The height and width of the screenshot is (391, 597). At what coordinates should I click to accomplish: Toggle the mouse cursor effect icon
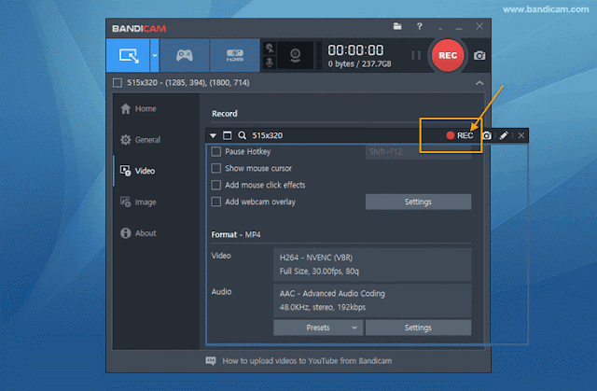(270, 49)
